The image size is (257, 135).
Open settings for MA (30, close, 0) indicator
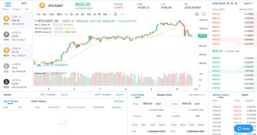point(59,32)
